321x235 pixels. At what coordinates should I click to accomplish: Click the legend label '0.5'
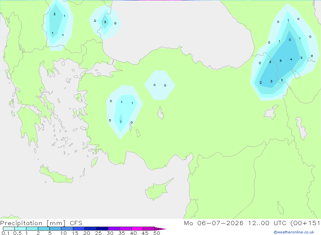click(x=17, y=233)
